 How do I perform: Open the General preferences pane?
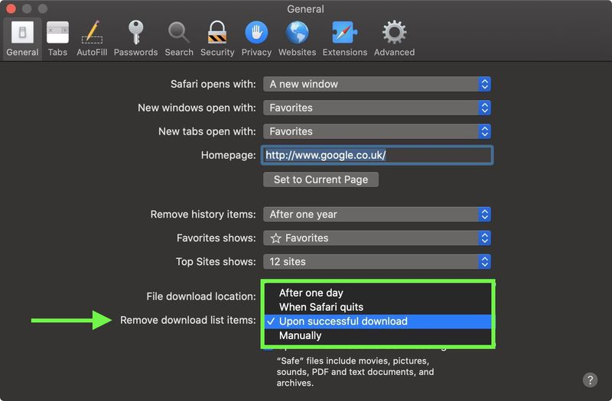click(22, 39)
